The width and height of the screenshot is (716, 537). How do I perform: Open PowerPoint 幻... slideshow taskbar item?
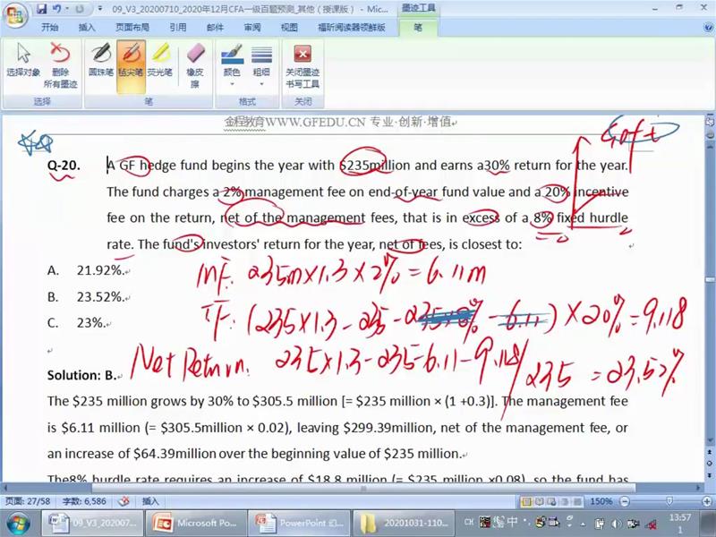(299, 524)
